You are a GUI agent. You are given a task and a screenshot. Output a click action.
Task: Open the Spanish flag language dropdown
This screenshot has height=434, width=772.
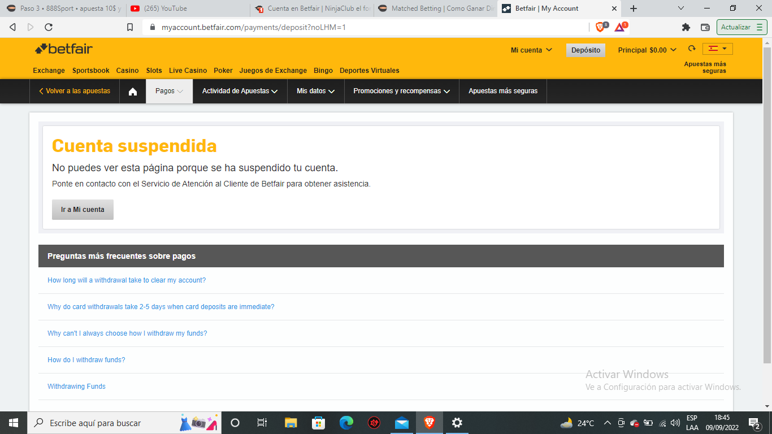click(x=718, y=49)
